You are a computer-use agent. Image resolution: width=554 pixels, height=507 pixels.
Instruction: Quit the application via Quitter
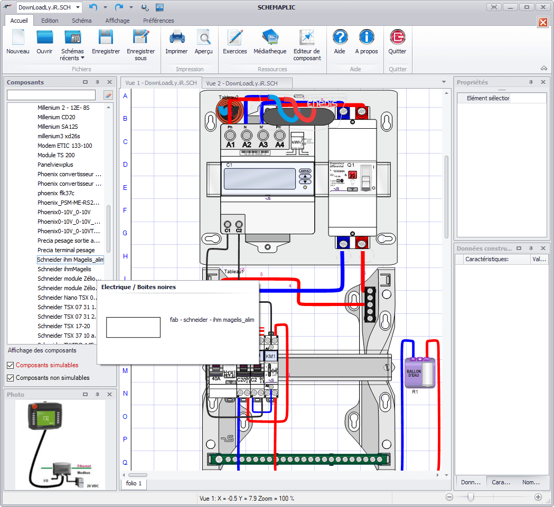pyautogui.click(x=398, y=45)
